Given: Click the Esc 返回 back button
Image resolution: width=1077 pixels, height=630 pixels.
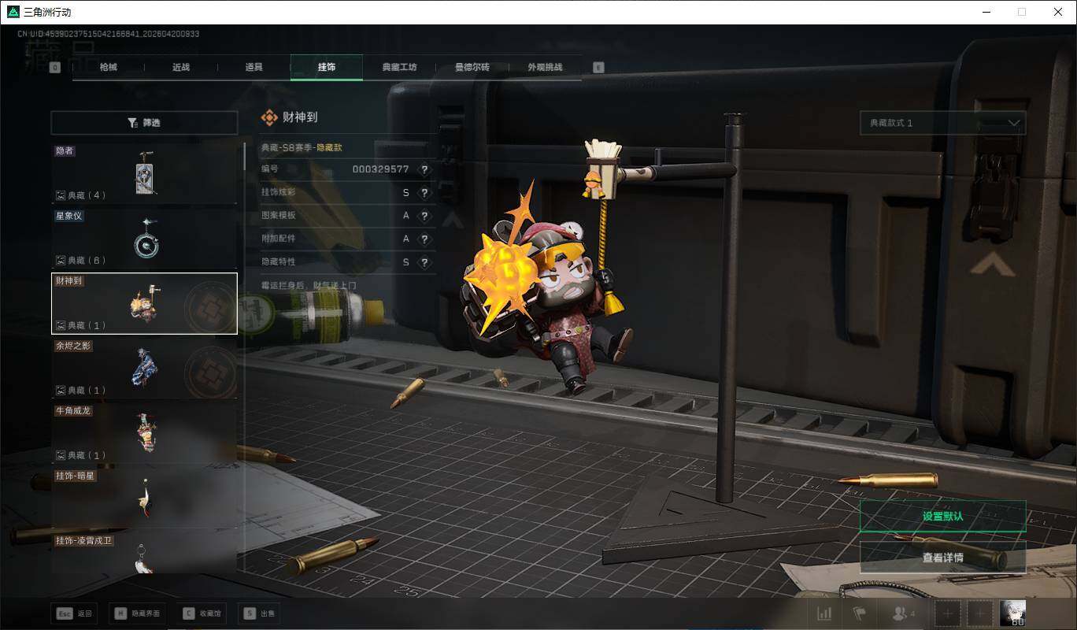Looking at the screenshot, I should click(74, 613).
